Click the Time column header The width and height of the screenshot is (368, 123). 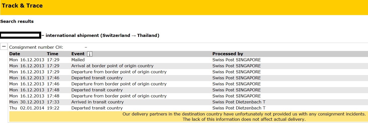coord(52,54)
